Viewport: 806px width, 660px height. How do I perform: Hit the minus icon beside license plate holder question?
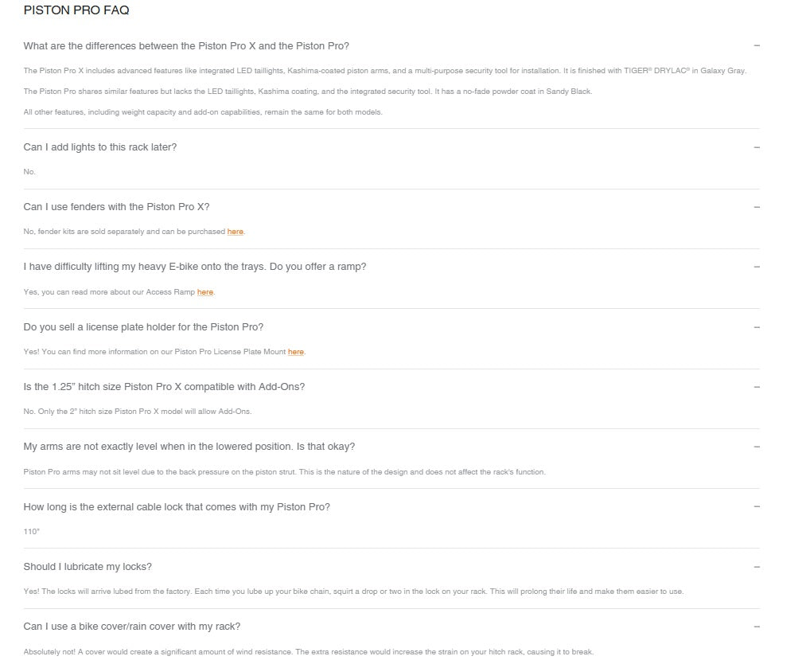coord(756,327)
